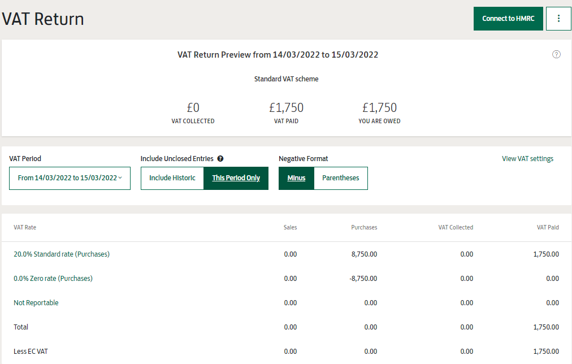Image resolution: width=572 pixels, height=364 pixels.
Task: Click the -8,750.00 zero rate purchases amount
Action: click(x=363, y=279)
